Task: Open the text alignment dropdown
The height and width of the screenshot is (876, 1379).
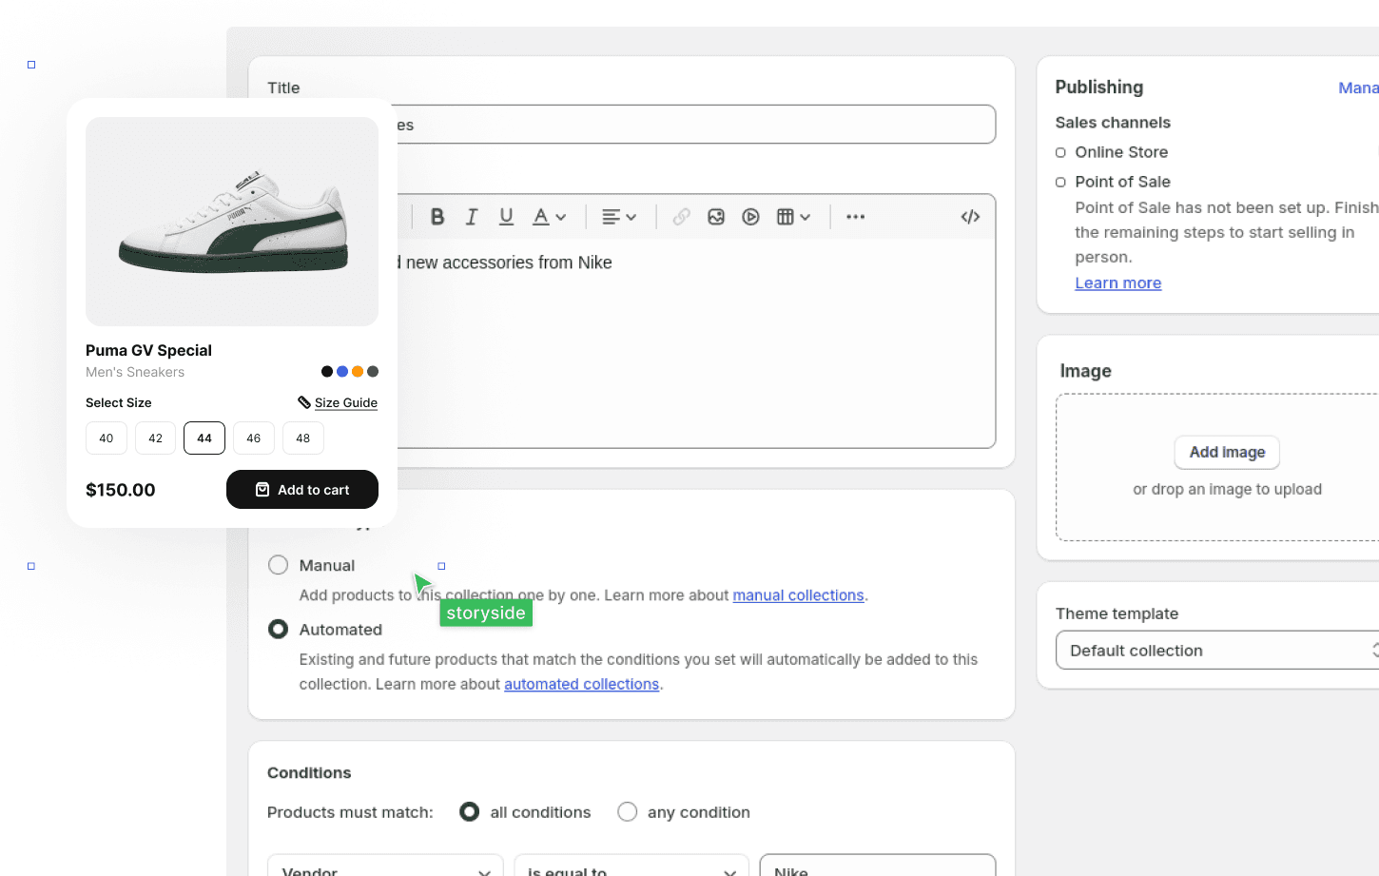Action: click(x=619, y=217)
